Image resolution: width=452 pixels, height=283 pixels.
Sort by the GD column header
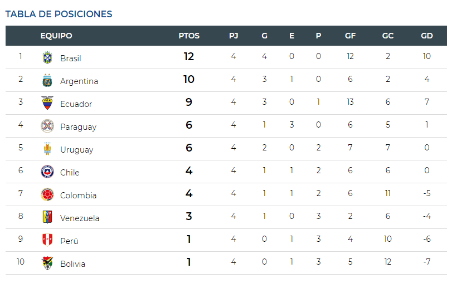[x=426, y=36]
